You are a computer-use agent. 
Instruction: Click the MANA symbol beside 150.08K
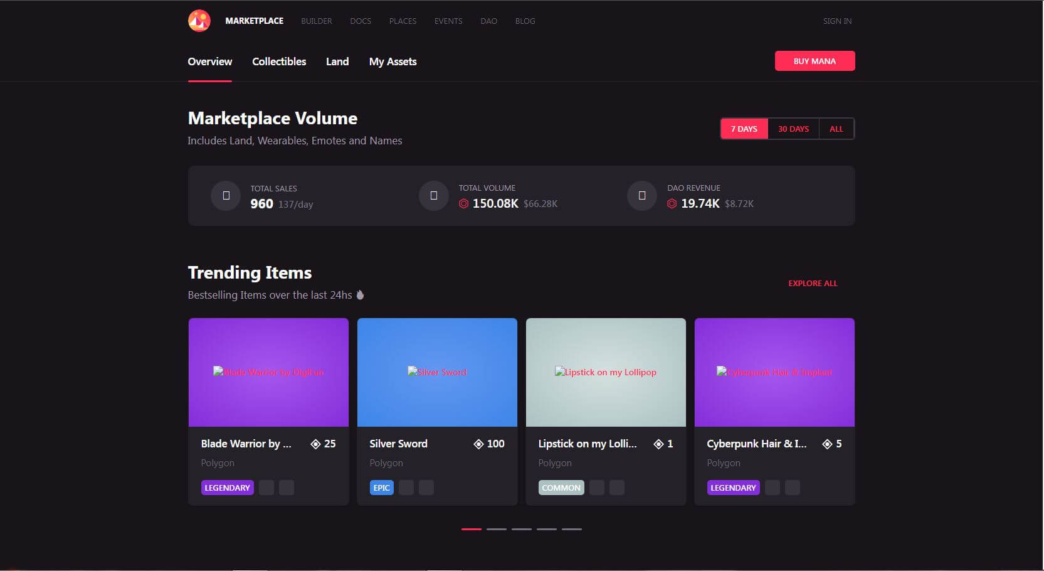click(x=463, y=204)
